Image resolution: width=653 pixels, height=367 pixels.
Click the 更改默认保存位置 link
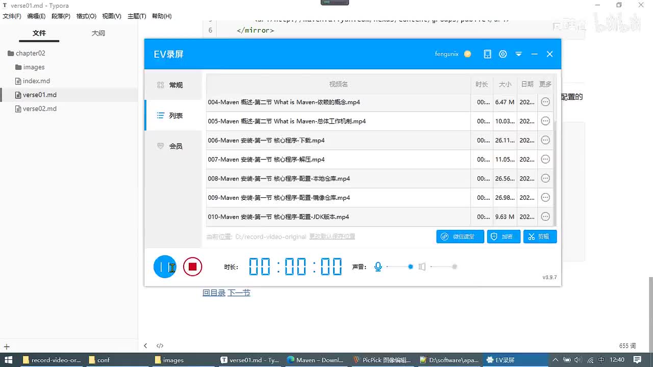click(x=332, y=237)
